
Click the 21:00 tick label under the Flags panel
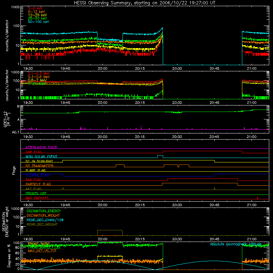coord(252,205)
